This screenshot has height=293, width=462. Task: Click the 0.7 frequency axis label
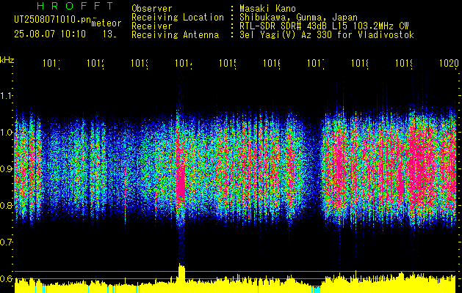[x=6, y=242]
